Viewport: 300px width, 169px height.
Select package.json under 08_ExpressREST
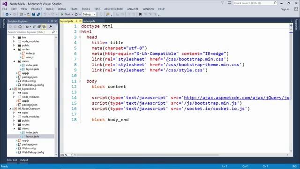pos(30,105)
